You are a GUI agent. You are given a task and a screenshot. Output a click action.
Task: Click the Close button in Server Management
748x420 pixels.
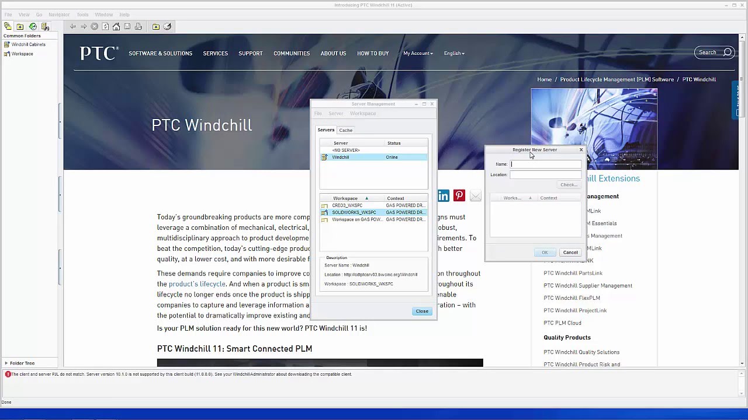(x=422, y=311)
